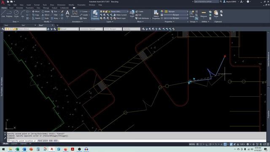Open ByLayer lineweight dropdown in Properties panel
The width and height of the screenshot is (270, 152).
(x=176, y=15)
